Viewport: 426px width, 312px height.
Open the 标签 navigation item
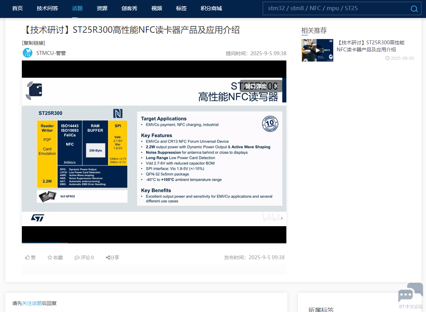click(181, 8)
